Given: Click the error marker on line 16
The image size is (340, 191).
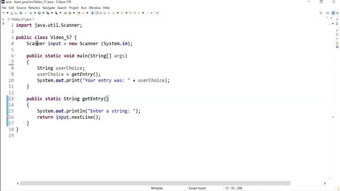Looking at the screenshot, I should coord(7,117).
